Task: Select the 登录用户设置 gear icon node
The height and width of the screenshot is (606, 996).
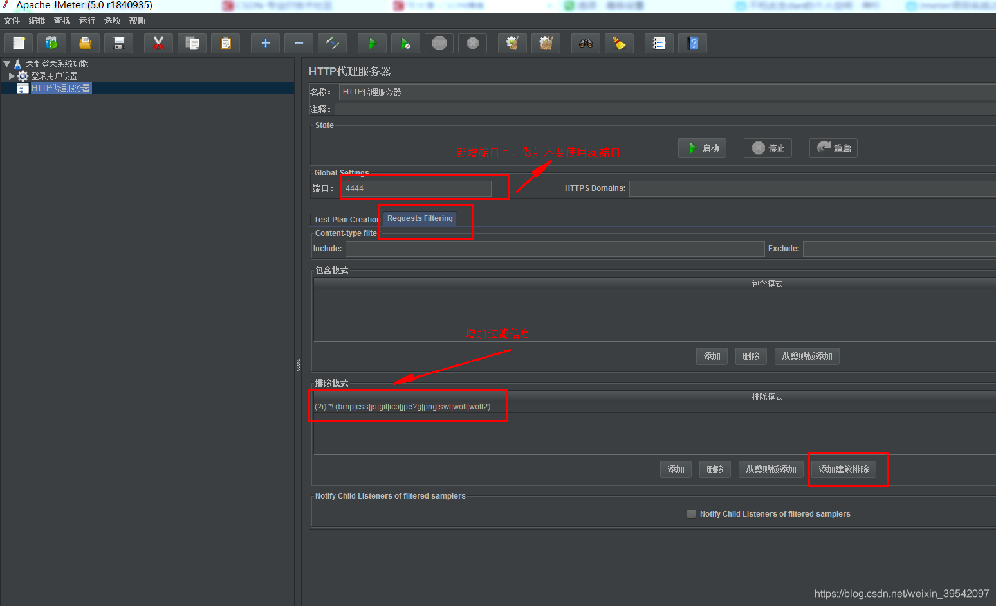Action: click(x=23, y=76)
